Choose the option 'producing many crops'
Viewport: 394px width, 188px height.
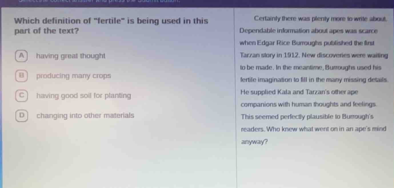click(x=73, y=76)
